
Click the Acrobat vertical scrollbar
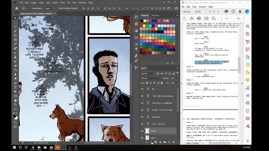point(239,65)
